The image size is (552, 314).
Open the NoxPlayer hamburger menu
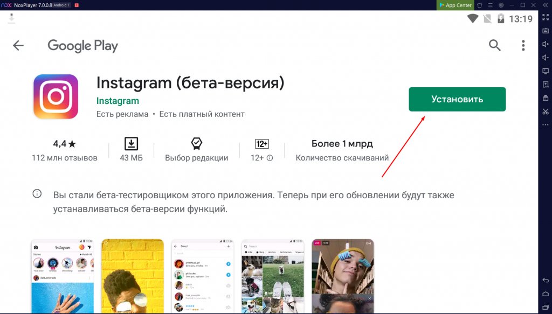coord(491,5)
